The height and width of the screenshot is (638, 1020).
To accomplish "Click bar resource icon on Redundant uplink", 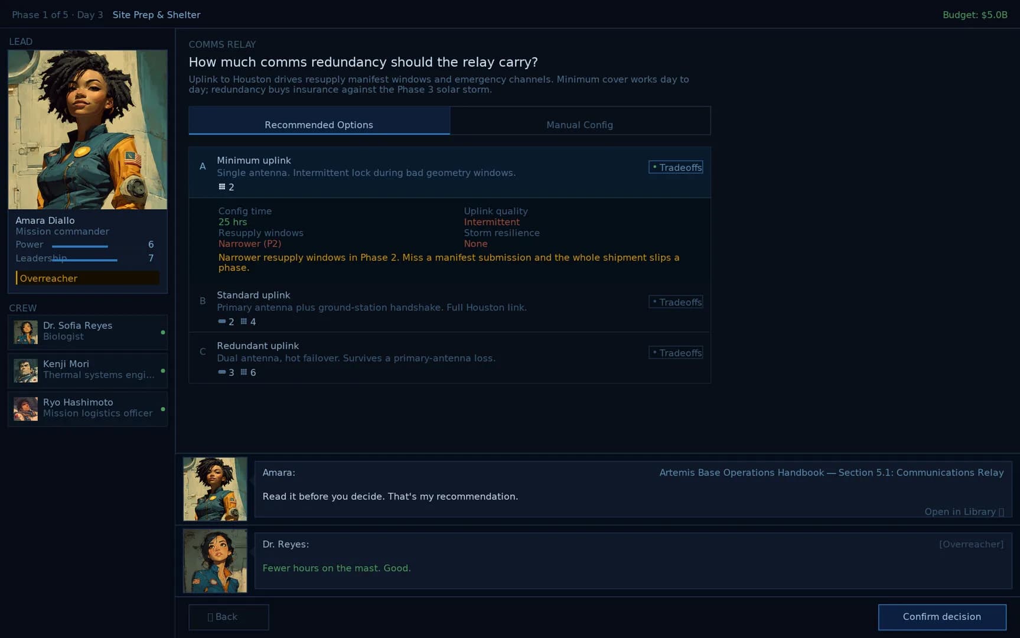I will [x=222, y=372].
